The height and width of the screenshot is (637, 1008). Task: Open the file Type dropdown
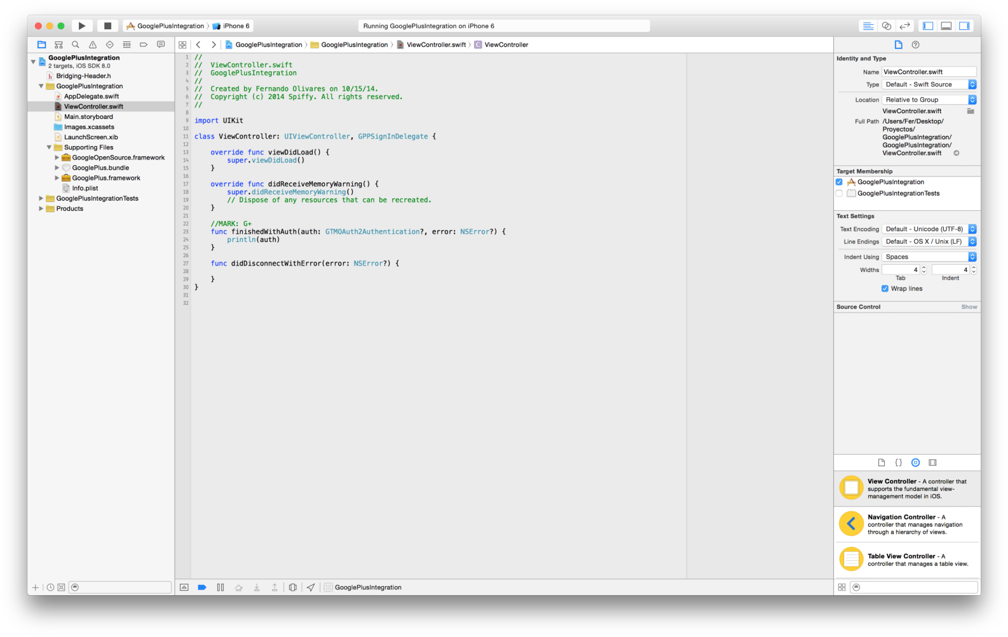(x=929, y=84)
